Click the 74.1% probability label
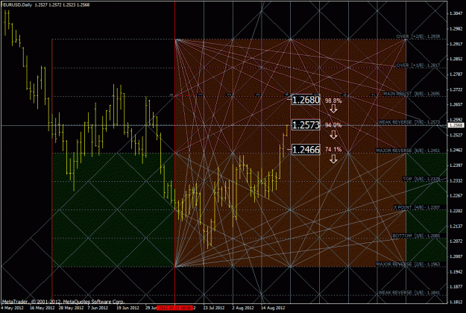The image size is (466, 313). tap(333, 150)
